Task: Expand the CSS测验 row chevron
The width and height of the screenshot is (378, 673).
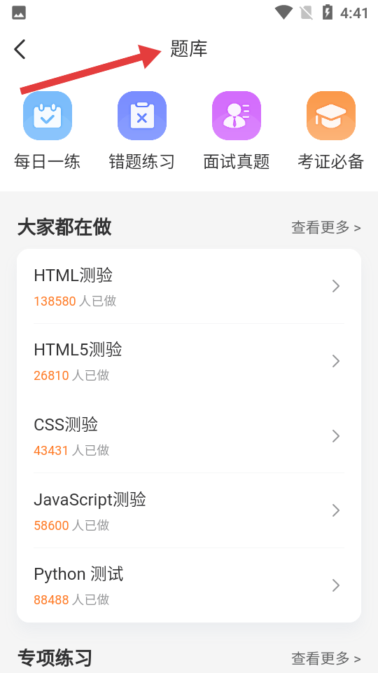Action: (336, 435)
